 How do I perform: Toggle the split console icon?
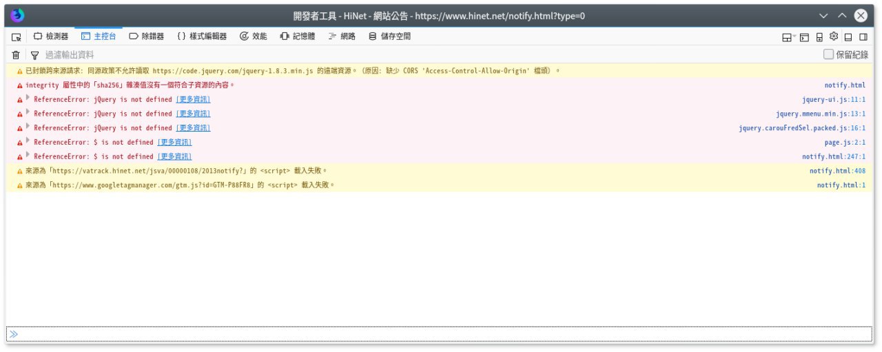point(804,37)
